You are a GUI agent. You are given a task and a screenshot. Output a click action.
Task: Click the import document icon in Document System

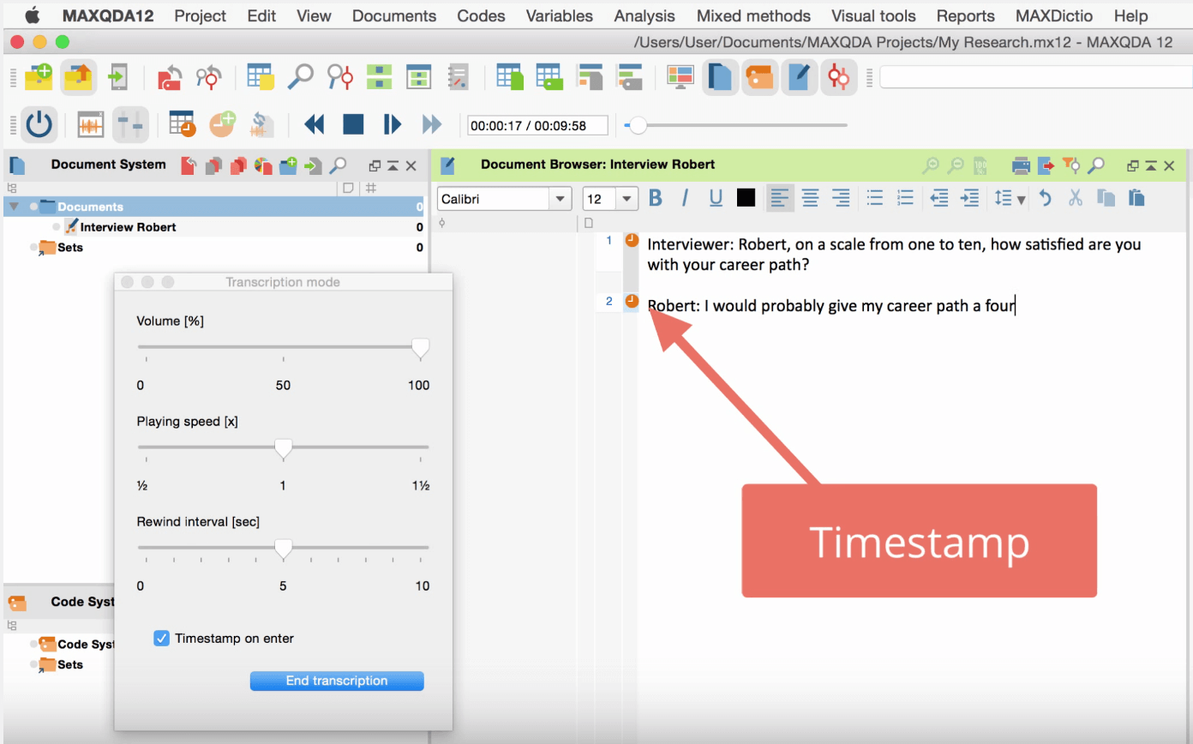point(314,165)
